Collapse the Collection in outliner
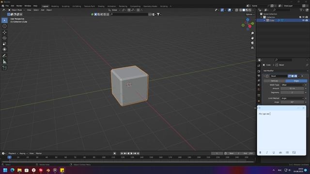This screenshot has width=310, height=174. 262,17
